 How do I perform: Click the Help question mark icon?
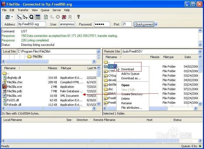coord(78,17)
